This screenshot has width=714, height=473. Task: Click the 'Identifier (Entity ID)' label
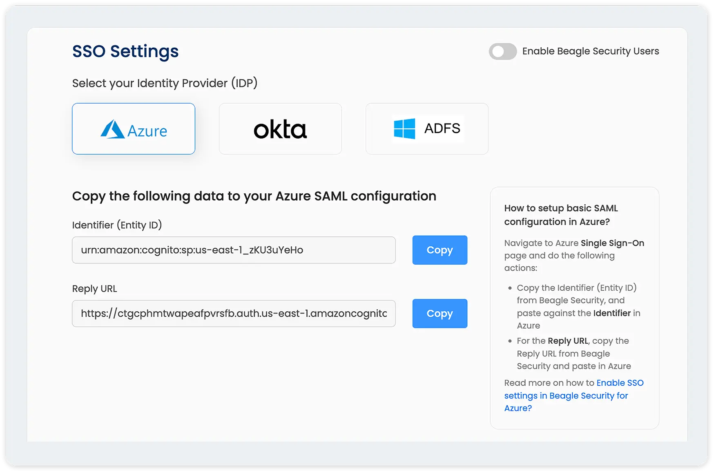pyautogui.click(x=117, y=225)
